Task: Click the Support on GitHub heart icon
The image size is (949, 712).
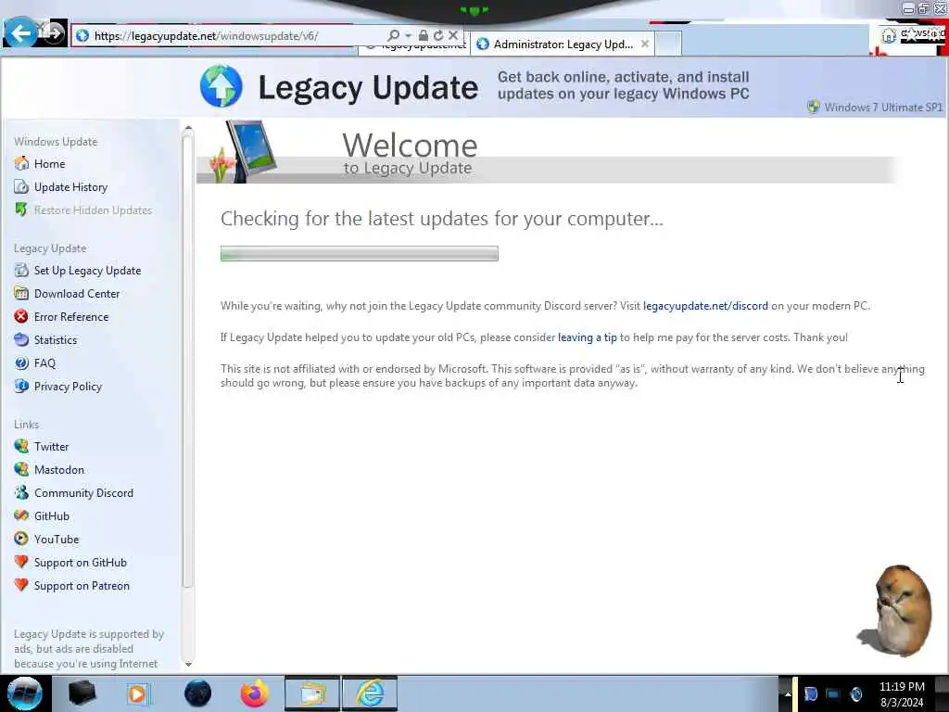Action: (x=21, y=562)
